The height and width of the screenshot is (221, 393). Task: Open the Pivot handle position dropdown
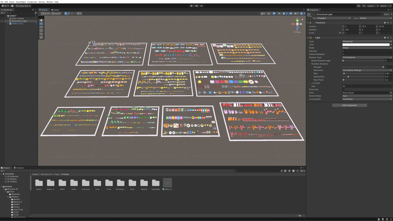click(x=45, y=13)
